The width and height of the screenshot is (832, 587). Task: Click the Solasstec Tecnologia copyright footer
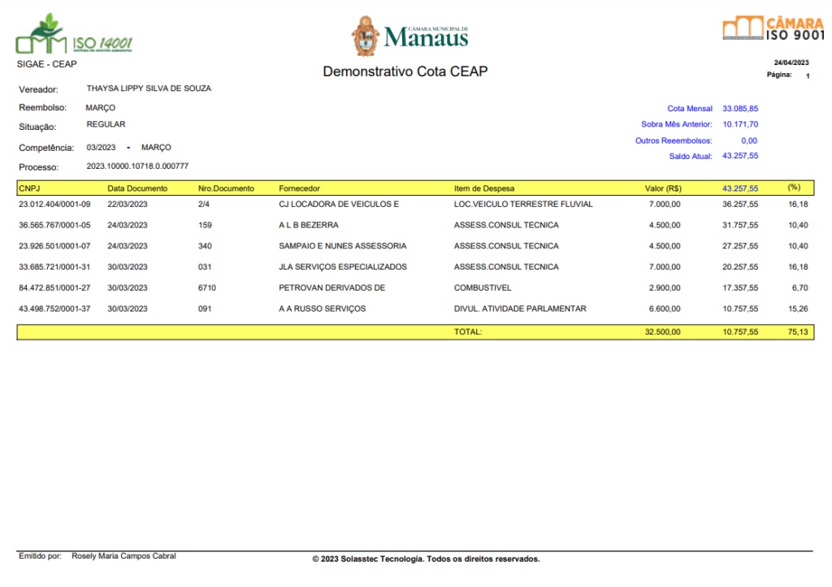[x=426, y=559]
